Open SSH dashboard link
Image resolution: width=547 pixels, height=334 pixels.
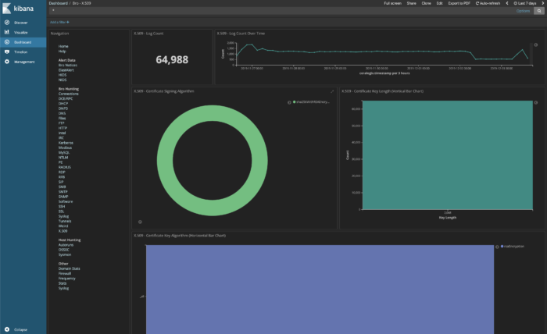click(62, 206)
